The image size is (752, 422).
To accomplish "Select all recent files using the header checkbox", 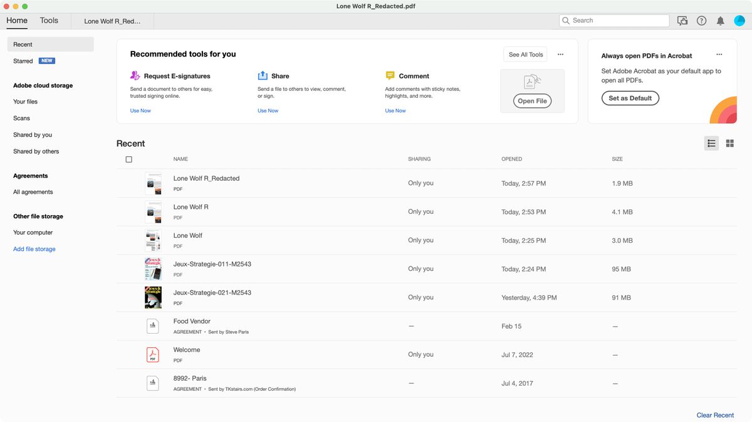I will click(x=128, y=159).
